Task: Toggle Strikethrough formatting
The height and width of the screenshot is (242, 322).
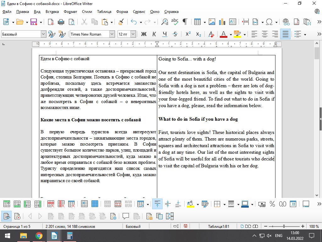Action: 175,34
